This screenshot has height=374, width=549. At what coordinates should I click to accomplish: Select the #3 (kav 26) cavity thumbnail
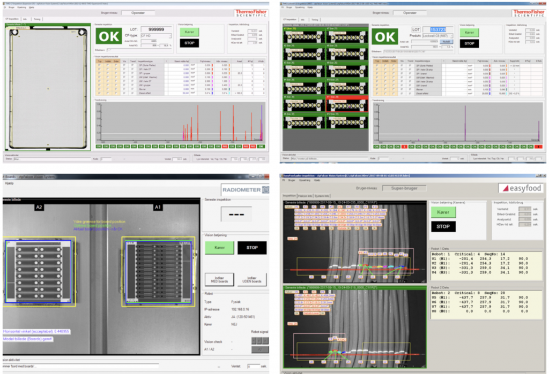coord(304,70)
